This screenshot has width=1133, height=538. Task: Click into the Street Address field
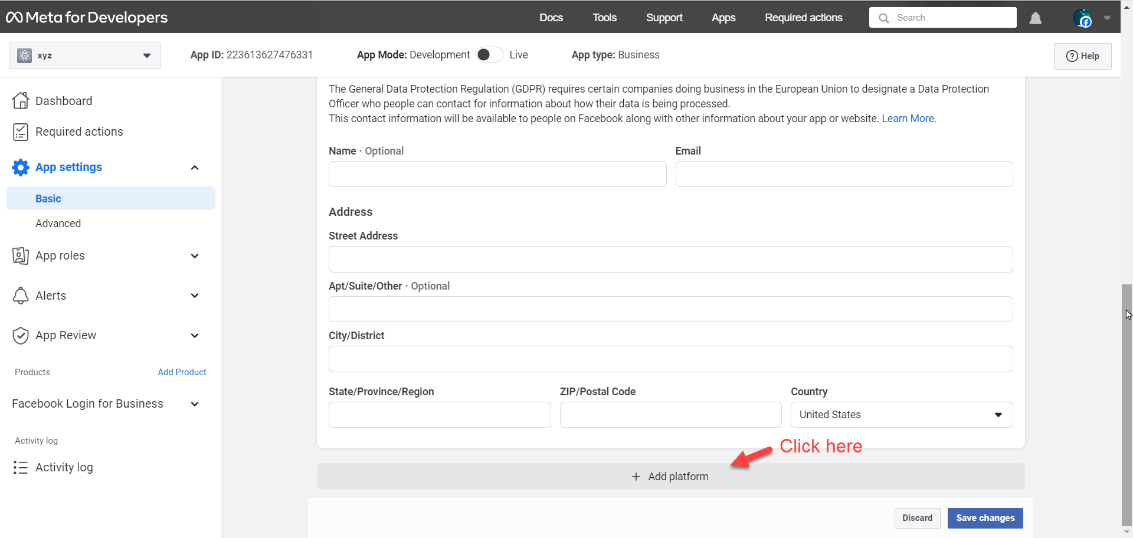click(x=670, y=260)
